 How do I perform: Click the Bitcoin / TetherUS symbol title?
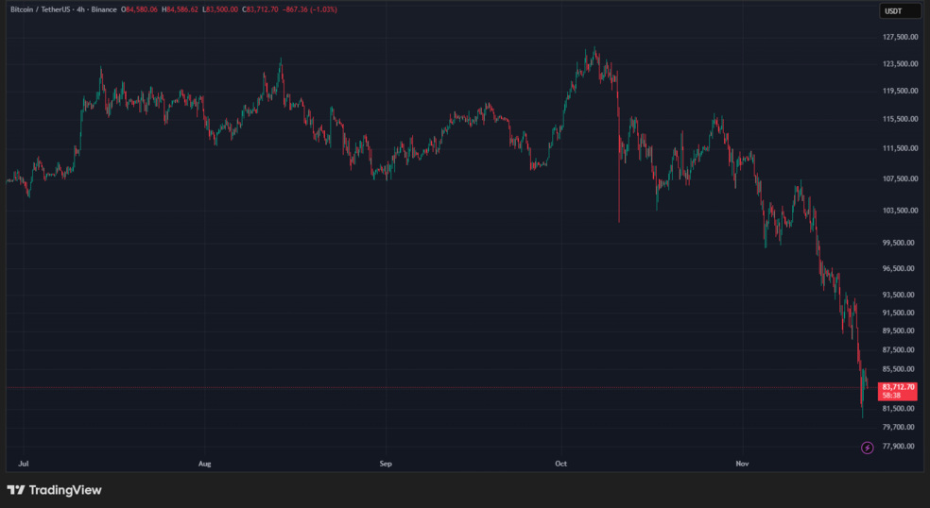[43, 9]
